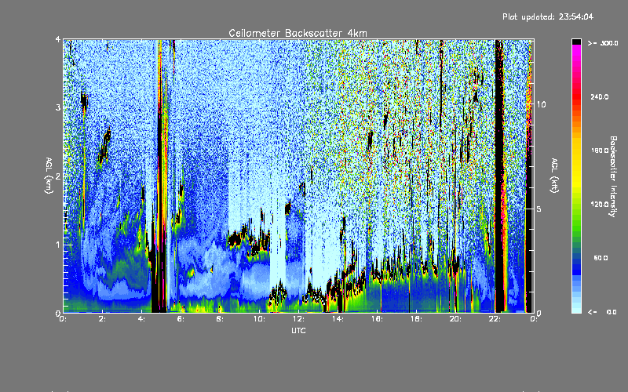Click the 'AGL (kft)' right axis label
Screen dimensions: 628x392
(x=555, y=176)
